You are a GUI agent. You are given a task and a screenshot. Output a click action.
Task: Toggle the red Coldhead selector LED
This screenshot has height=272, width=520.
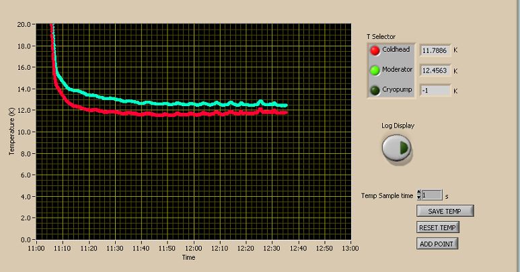pyautogui.click(x=375, y=50)
